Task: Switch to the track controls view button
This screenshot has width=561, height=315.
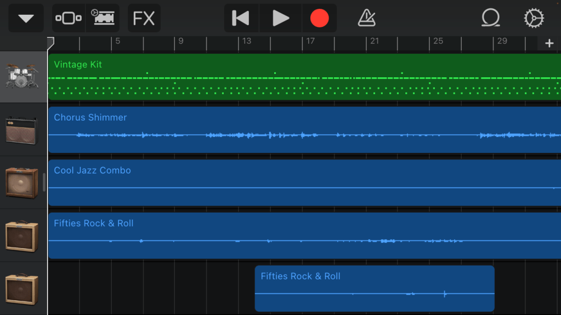Action: click(69, 19)
